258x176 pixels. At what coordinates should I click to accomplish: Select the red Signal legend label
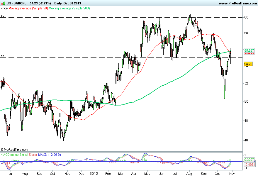point(33,155)
